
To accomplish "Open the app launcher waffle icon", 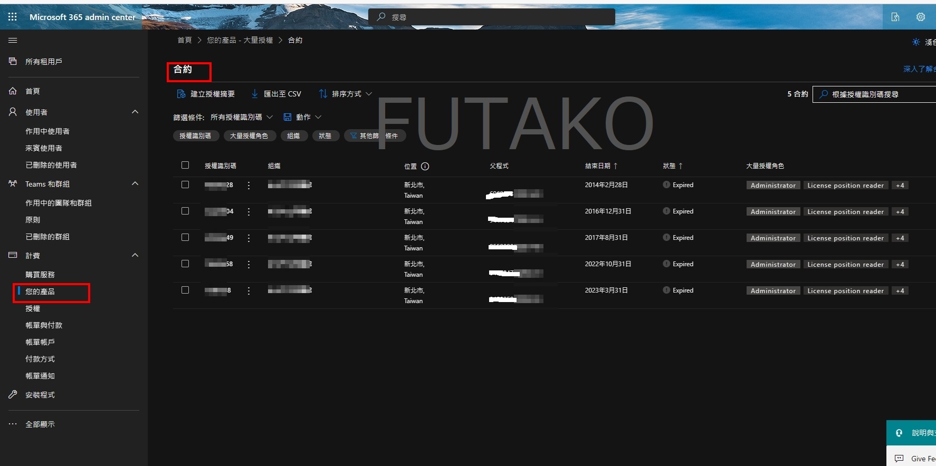I will tap(13, 17).
